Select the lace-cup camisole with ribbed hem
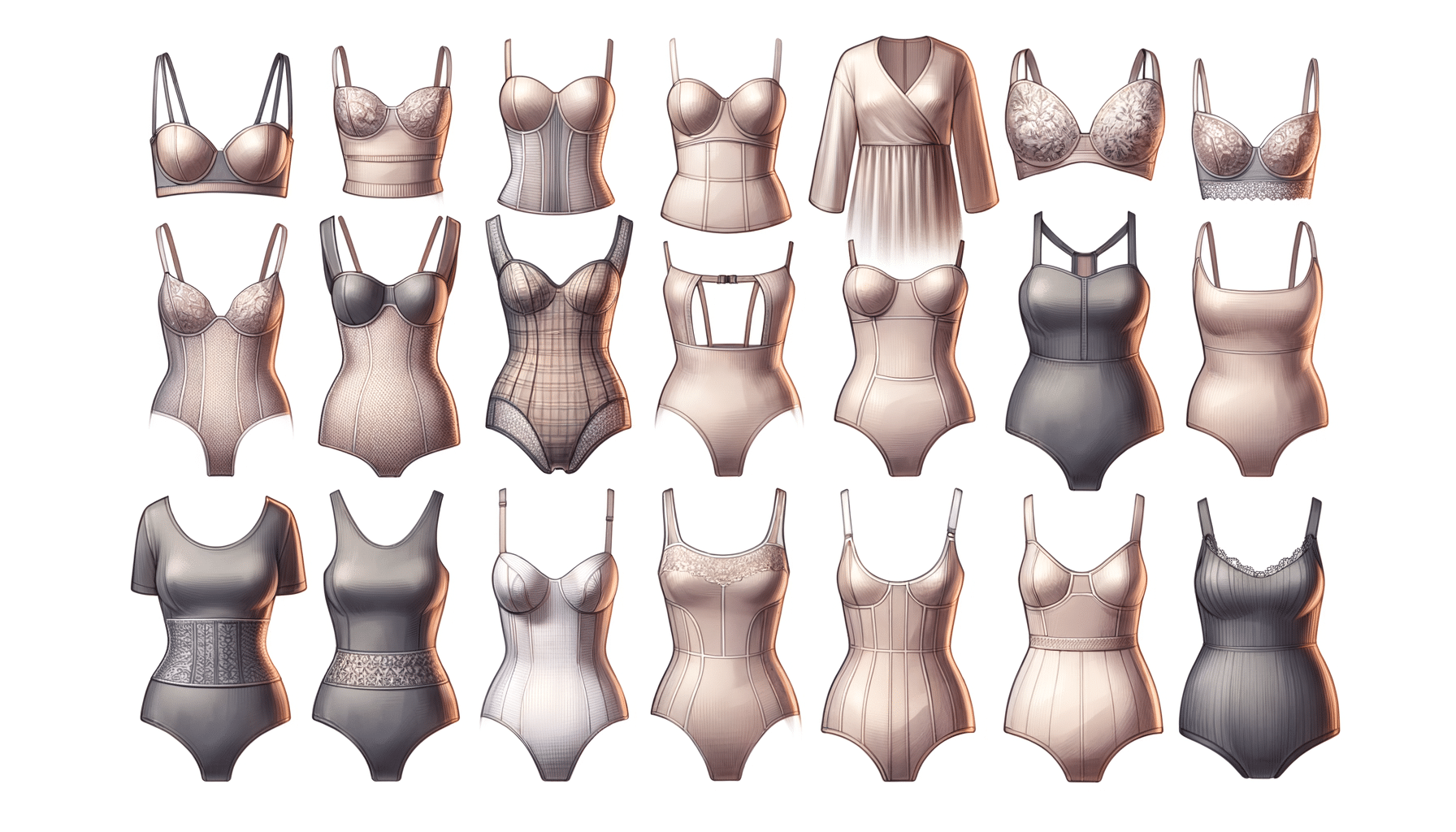1456x832 pixels. click(392, 138)
